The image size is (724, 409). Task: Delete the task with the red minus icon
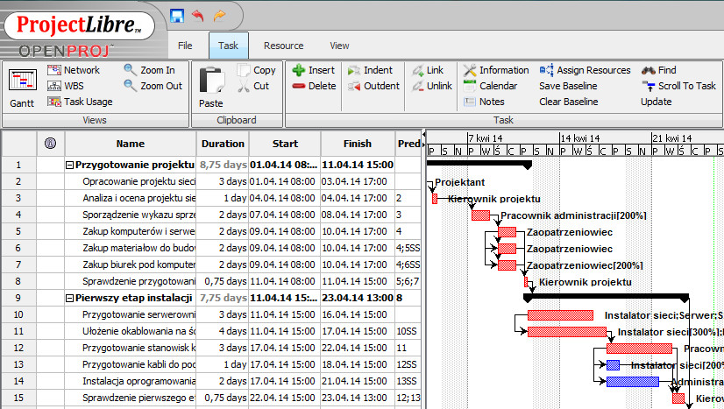point(299,86)
